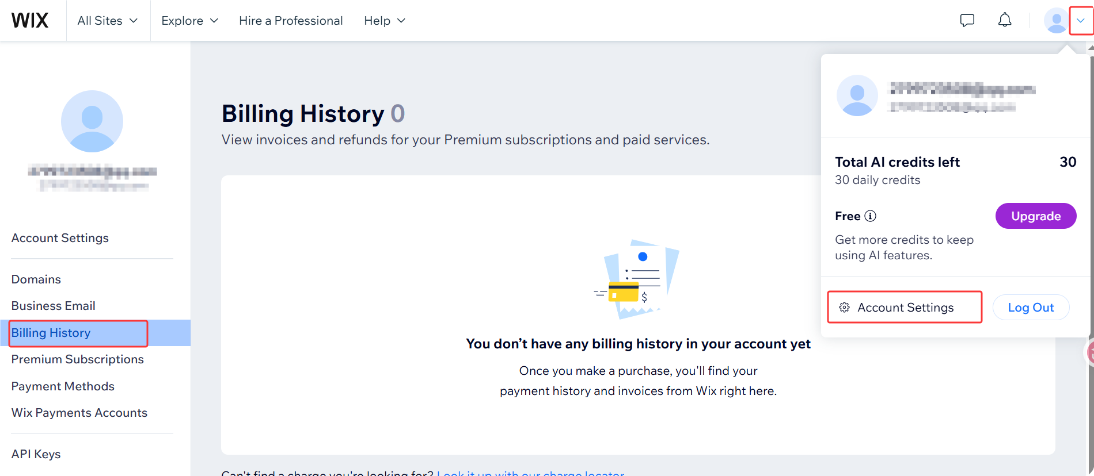Click the info icon beside Free
This screenshot has height=476, width=1094.
click(x=871, y=216)
